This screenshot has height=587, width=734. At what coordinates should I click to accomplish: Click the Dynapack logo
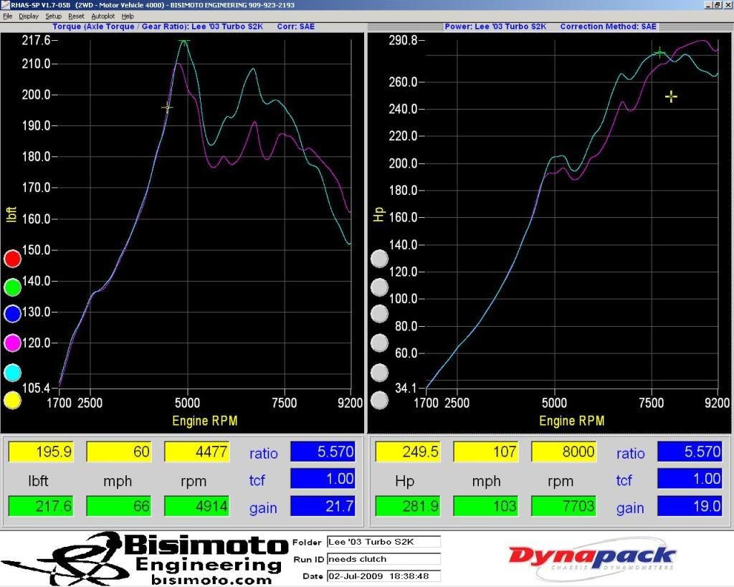[592, 557]
